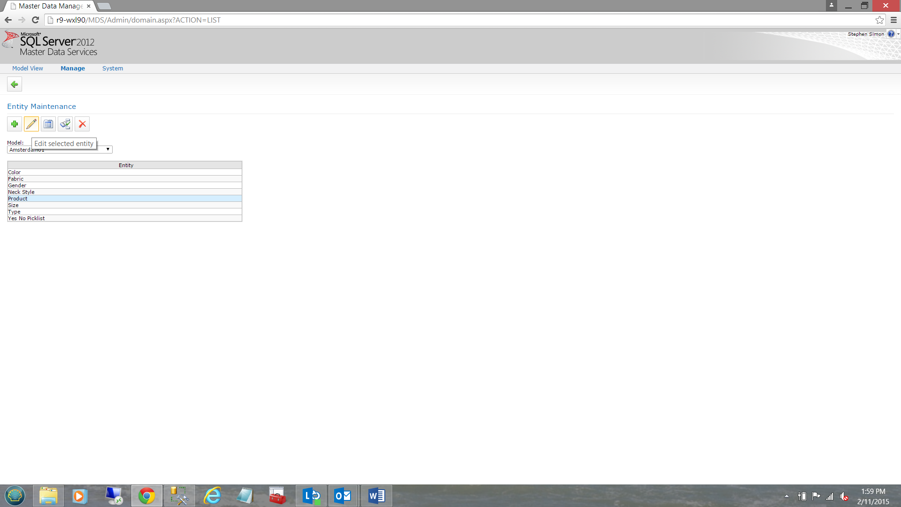This screenshot has width=901, height=507.
Task: Click the attribute groups table icon
Action: coord(48,124)
